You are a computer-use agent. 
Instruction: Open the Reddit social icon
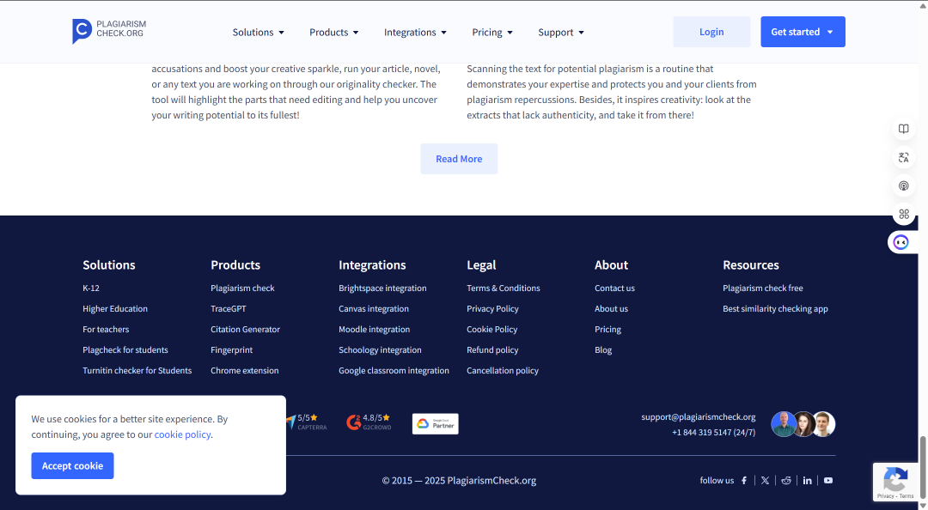click(x=786, y=481)
